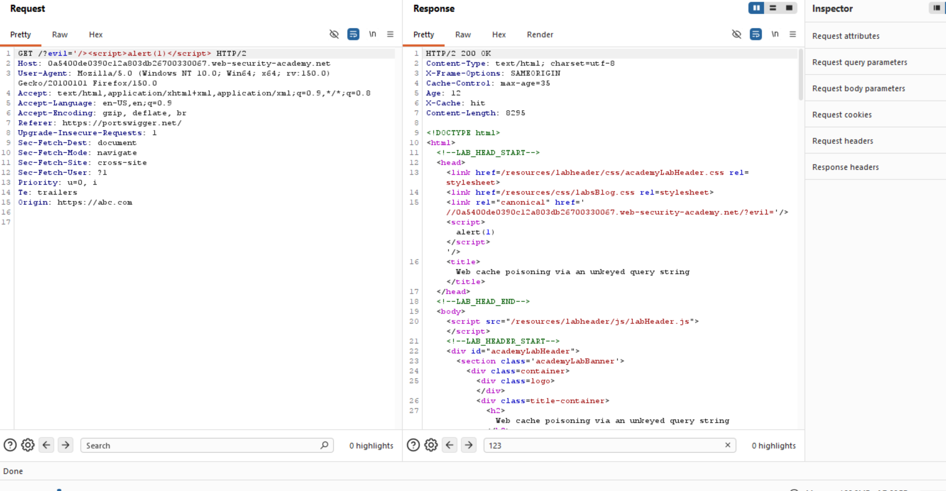Switch Request view to Pretty tab
Image resolution: width=946 pixels, height=491 pixels.
[20, 34]
